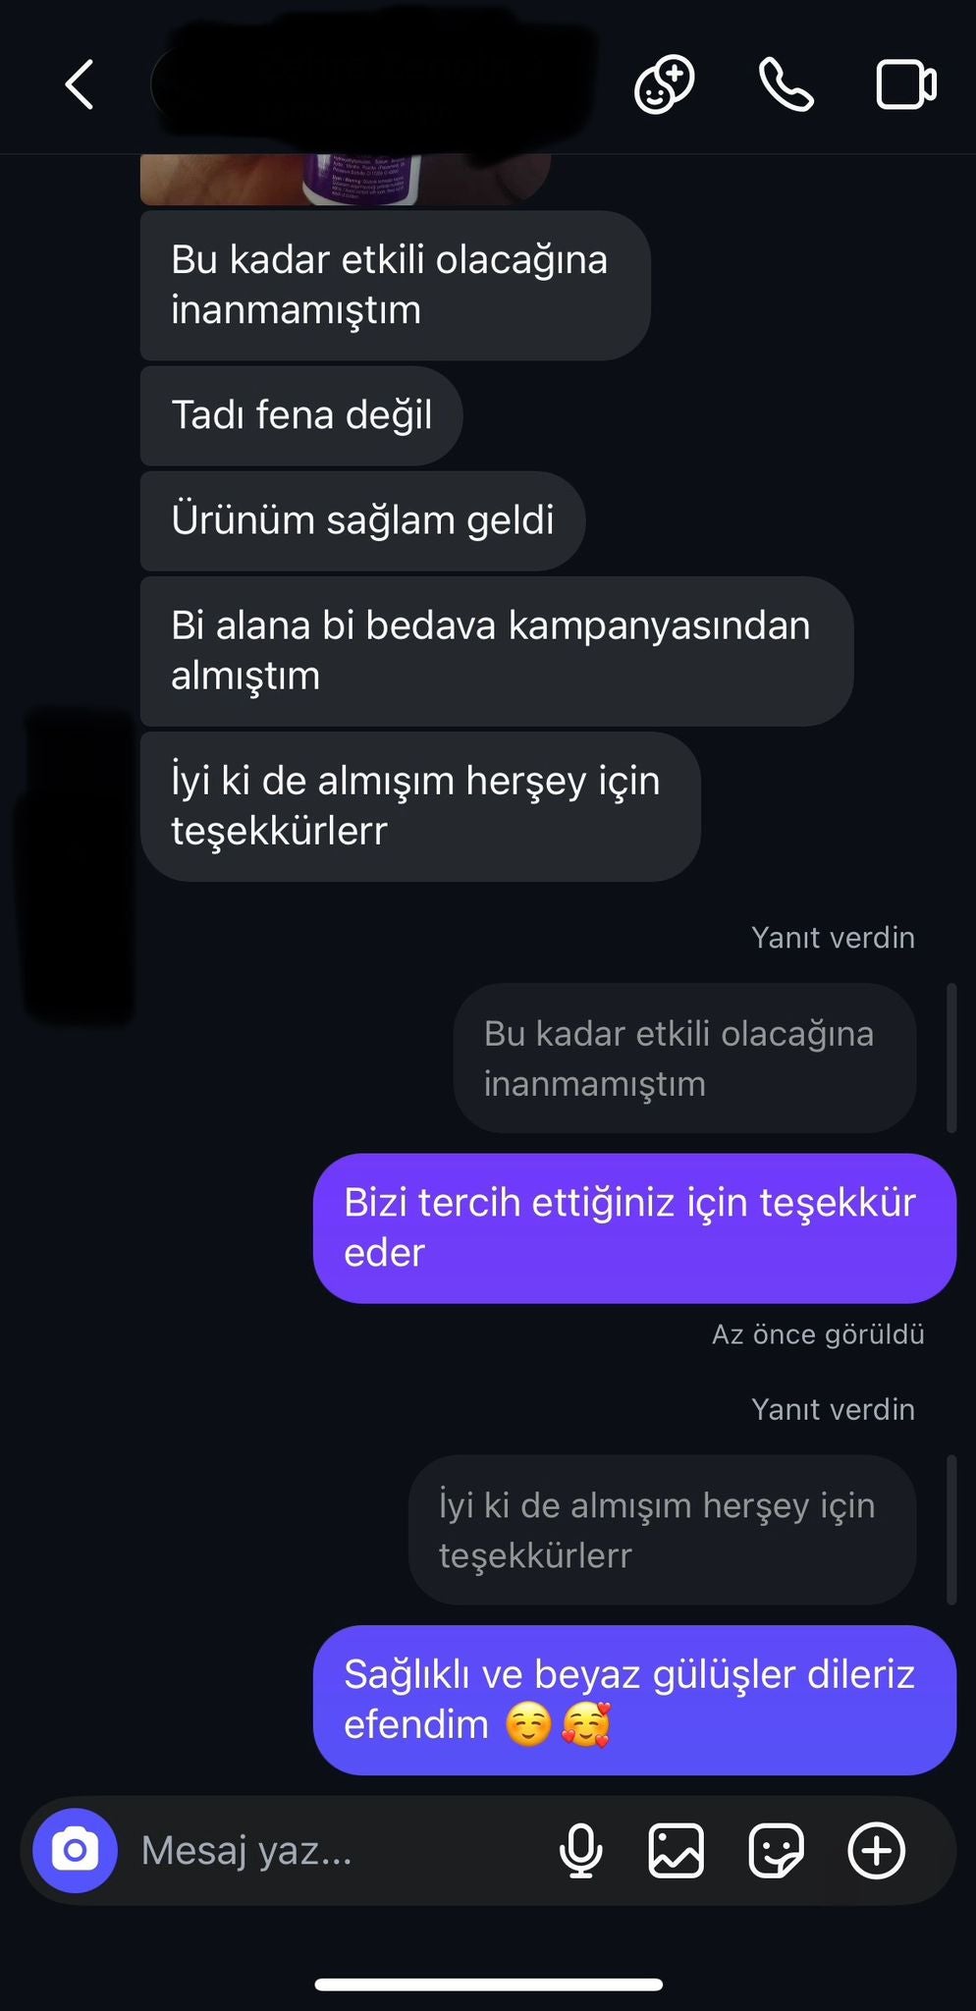Select sent message 'Bizi tercih ettiğiniz için'
Screen dimensions: 976x2011
click(634, 1228)
